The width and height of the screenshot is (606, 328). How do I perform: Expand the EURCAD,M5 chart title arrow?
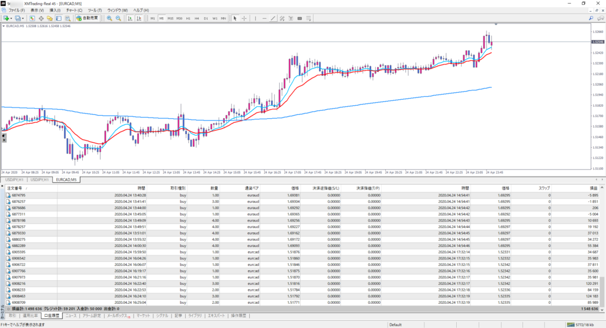pos(4,27)
